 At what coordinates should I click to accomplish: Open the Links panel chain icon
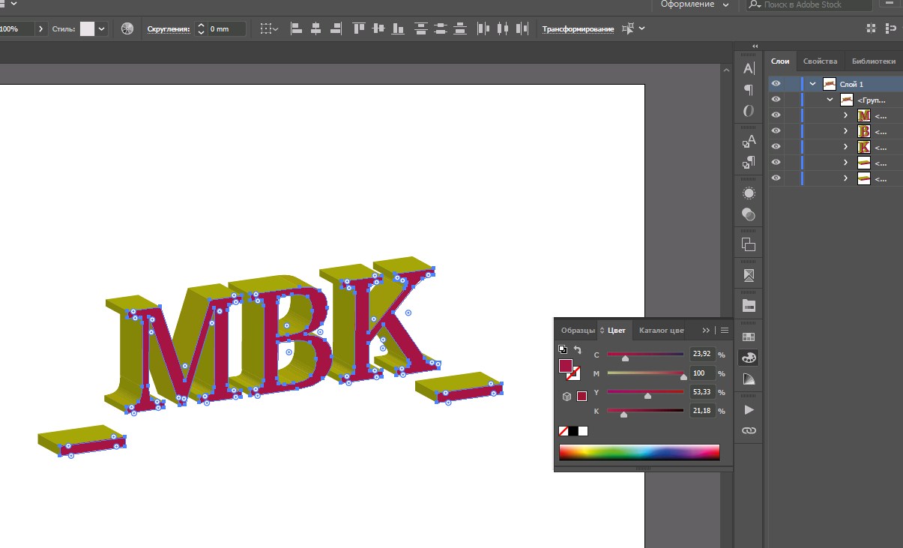click(x=749, y=431)
